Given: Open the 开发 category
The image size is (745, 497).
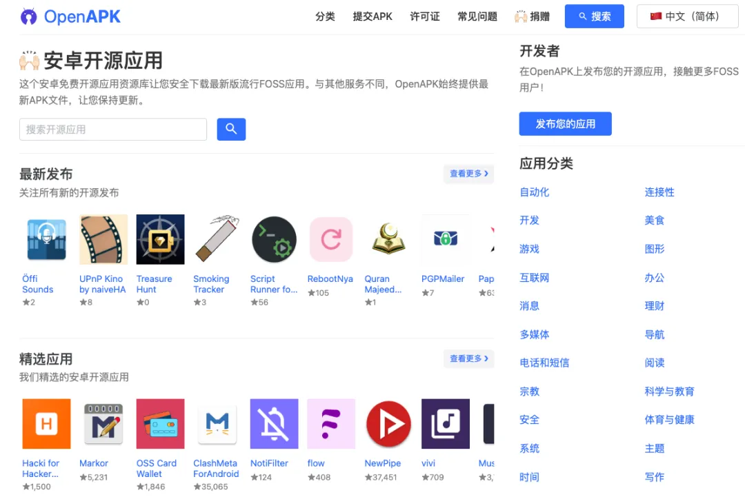Looking at the screenshot, I should pos(529,221).
